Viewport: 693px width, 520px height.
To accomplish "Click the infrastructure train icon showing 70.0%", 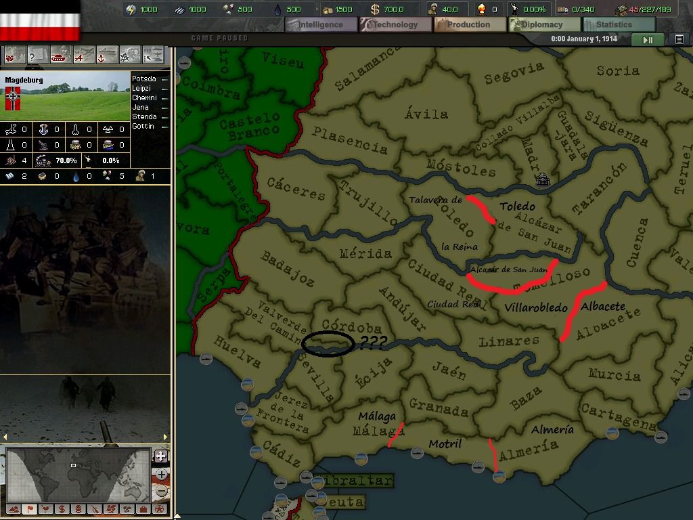I will tap(43, 160).
